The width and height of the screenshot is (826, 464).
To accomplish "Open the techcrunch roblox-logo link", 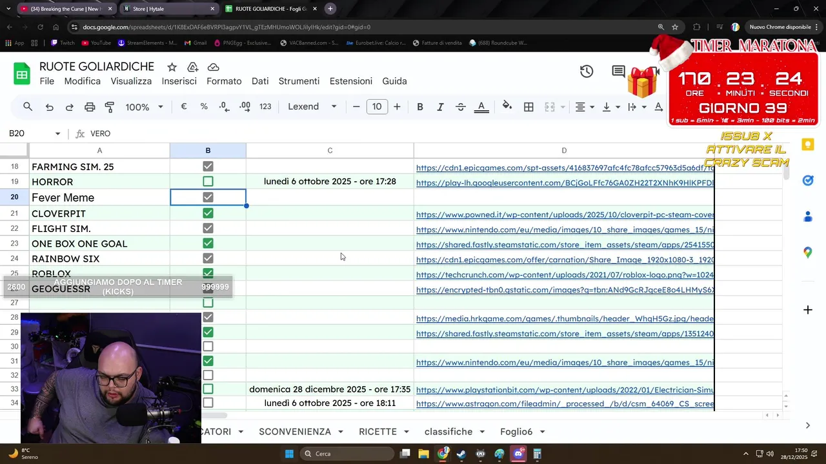I will pyautogui.click(x=565, y=275).
